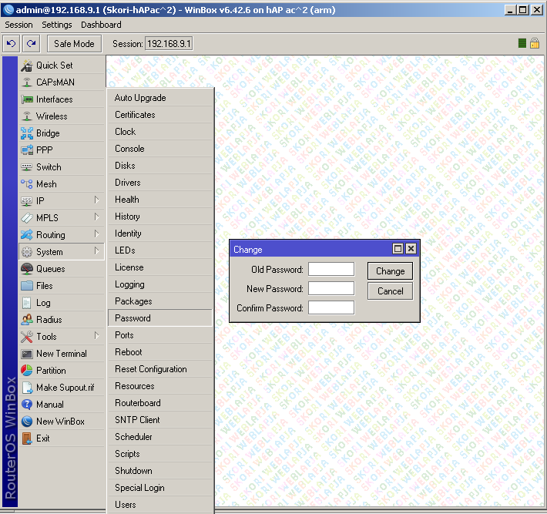
Task: Select Reboot from the System submenu
Action: pyautogui.click(x=129, y=352)
